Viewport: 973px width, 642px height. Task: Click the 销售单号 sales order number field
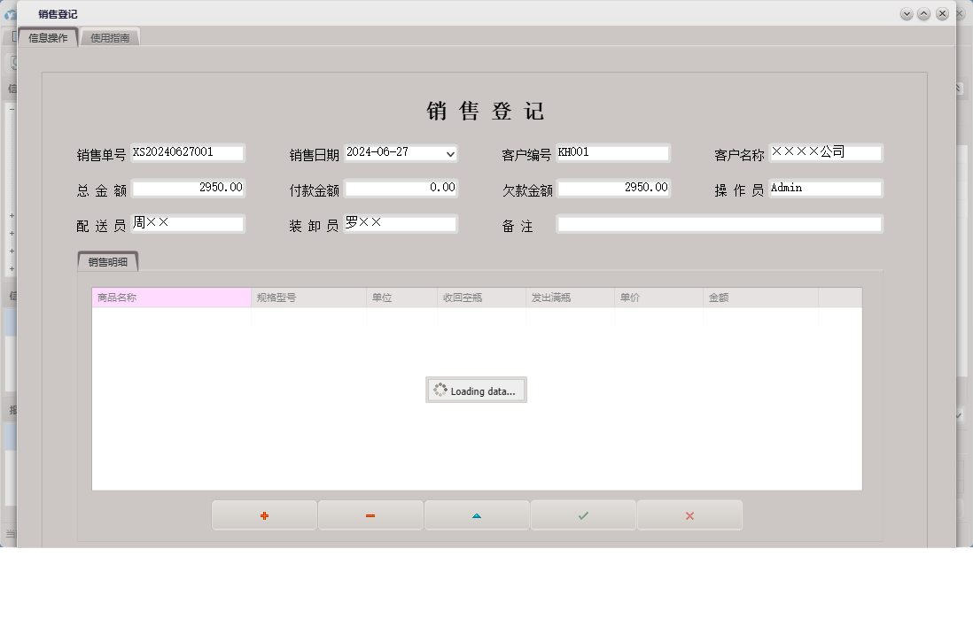click(188, 152)
